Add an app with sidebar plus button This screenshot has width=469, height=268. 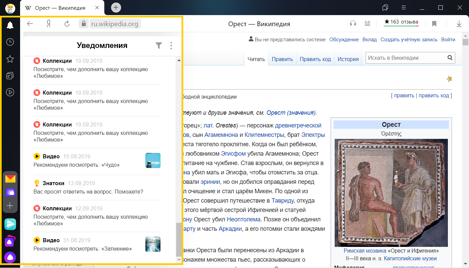point(10,206)
